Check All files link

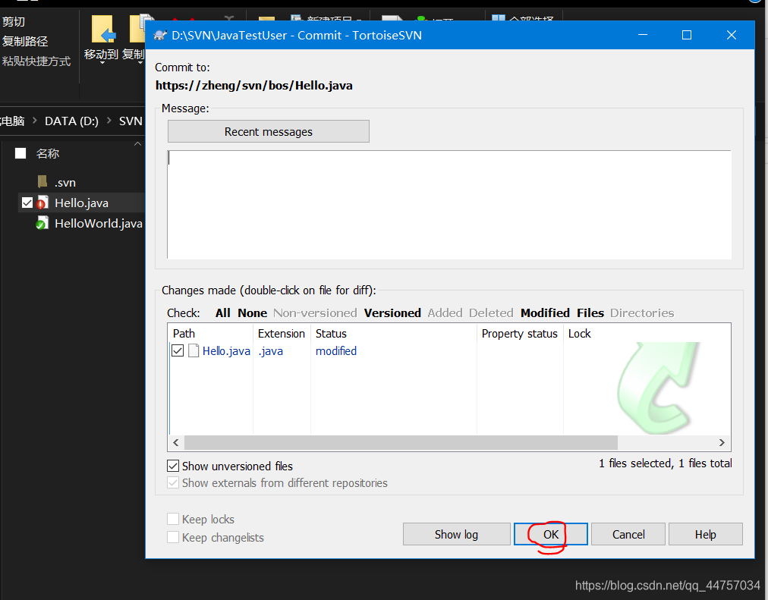click(223, 313)
